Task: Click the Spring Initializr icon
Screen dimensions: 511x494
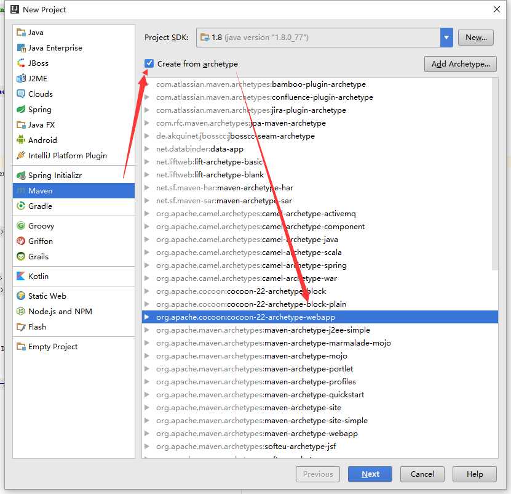Action: point(21,176)
